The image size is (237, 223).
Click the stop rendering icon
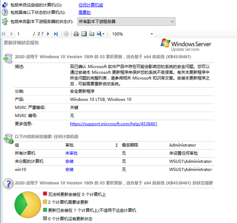point(66,34)
